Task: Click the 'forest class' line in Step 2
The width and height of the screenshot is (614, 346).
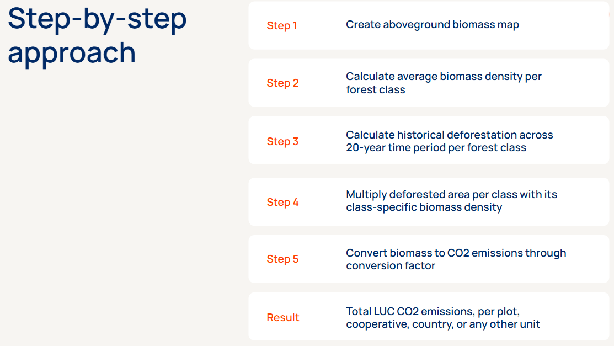Action: point(376,89)
